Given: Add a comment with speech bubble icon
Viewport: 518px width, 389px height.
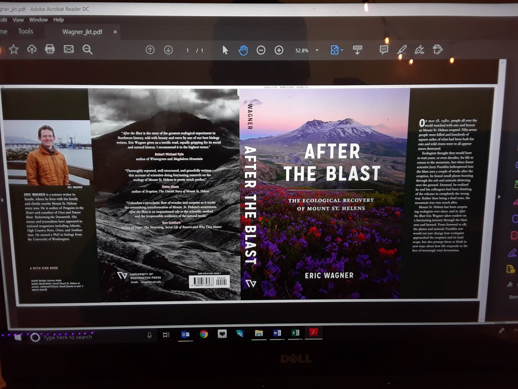Looking at the screenshot, I should 384,49.
